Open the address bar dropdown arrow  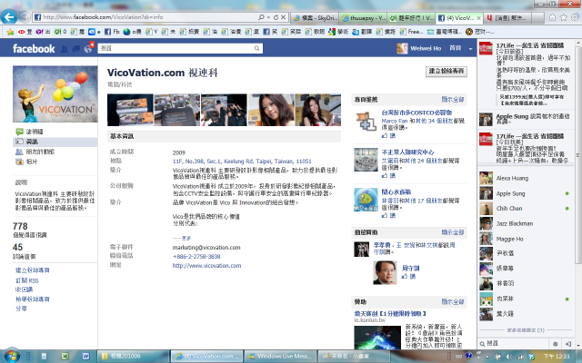tap(268, 17)
